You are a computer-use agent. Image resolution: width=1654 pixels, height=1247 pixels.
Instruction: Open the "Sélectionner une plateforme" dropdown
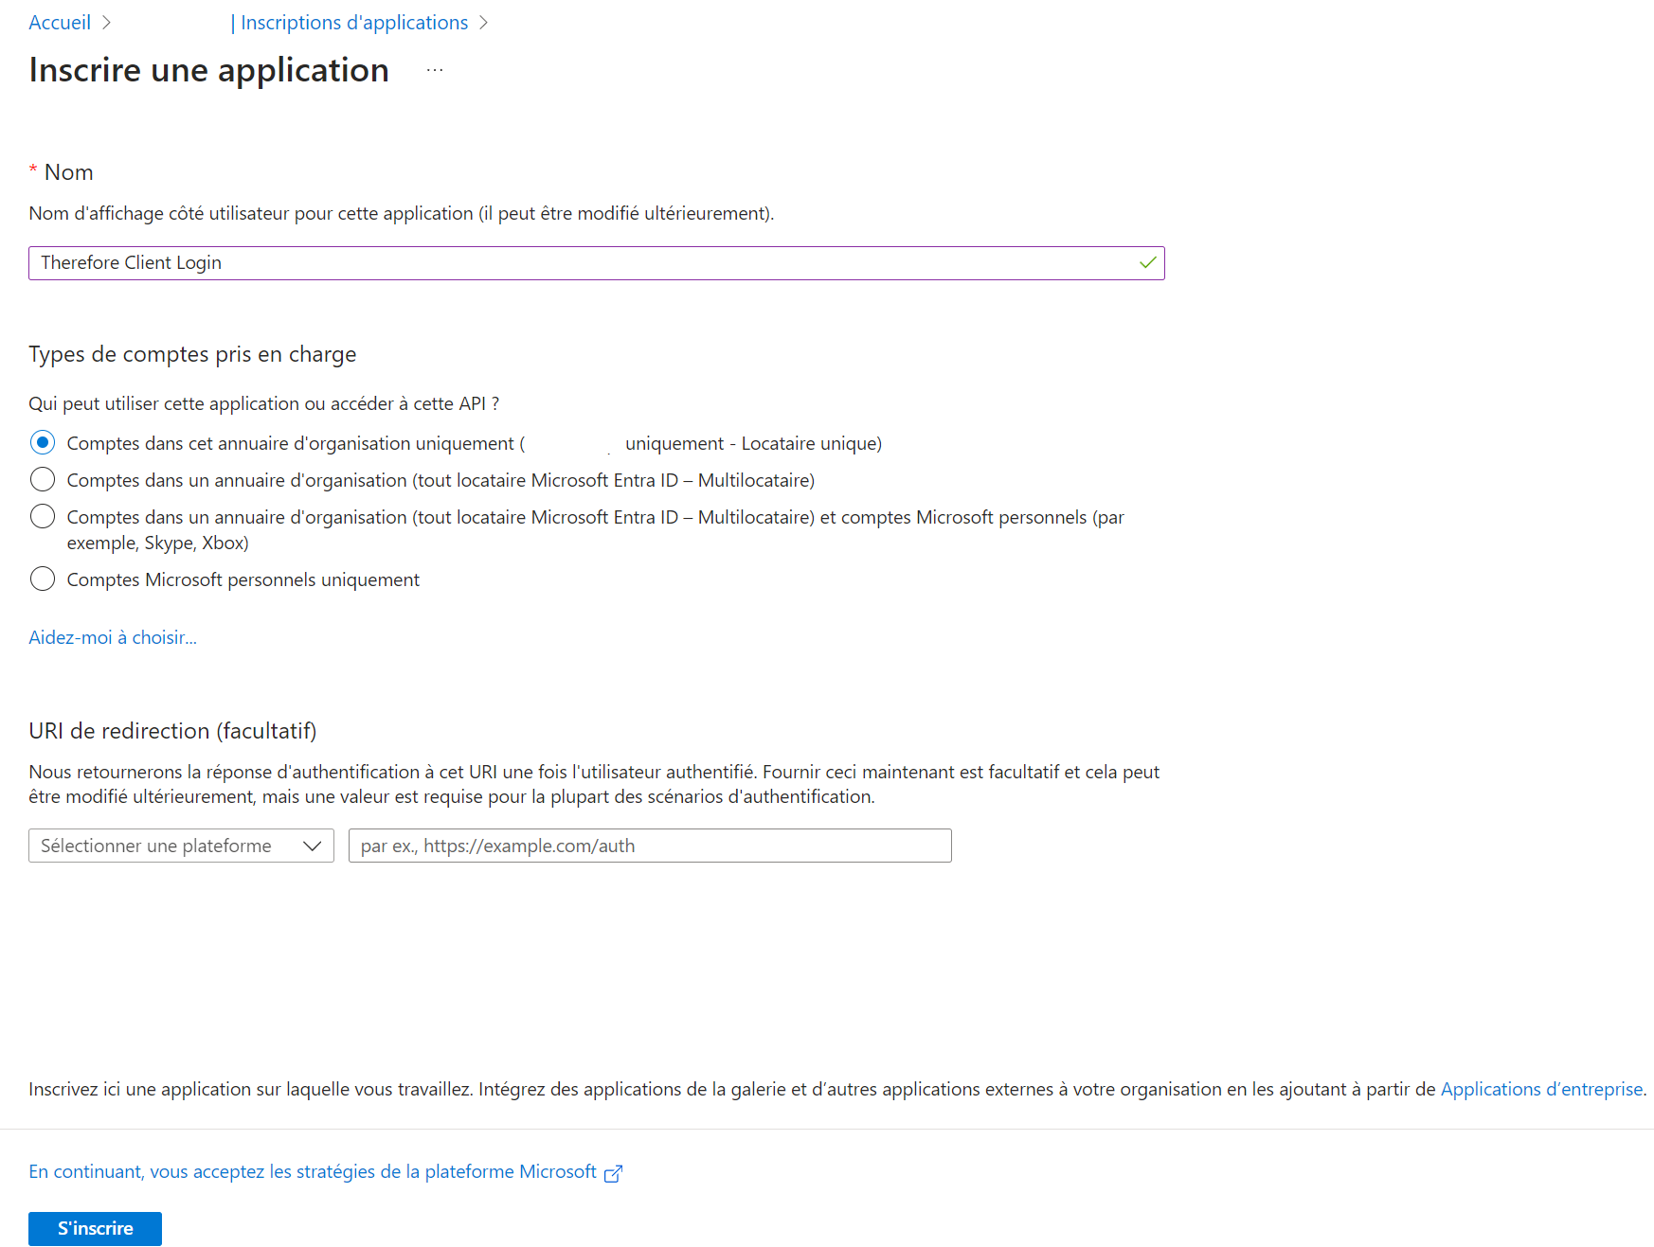click(x=180, y=846)
